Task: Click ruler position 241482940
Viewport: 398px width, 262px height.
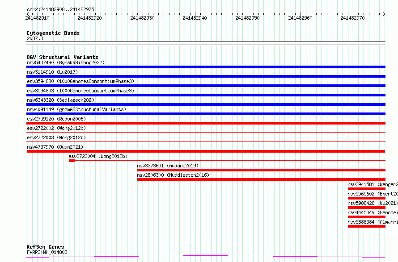Action: tap(195, 18)
